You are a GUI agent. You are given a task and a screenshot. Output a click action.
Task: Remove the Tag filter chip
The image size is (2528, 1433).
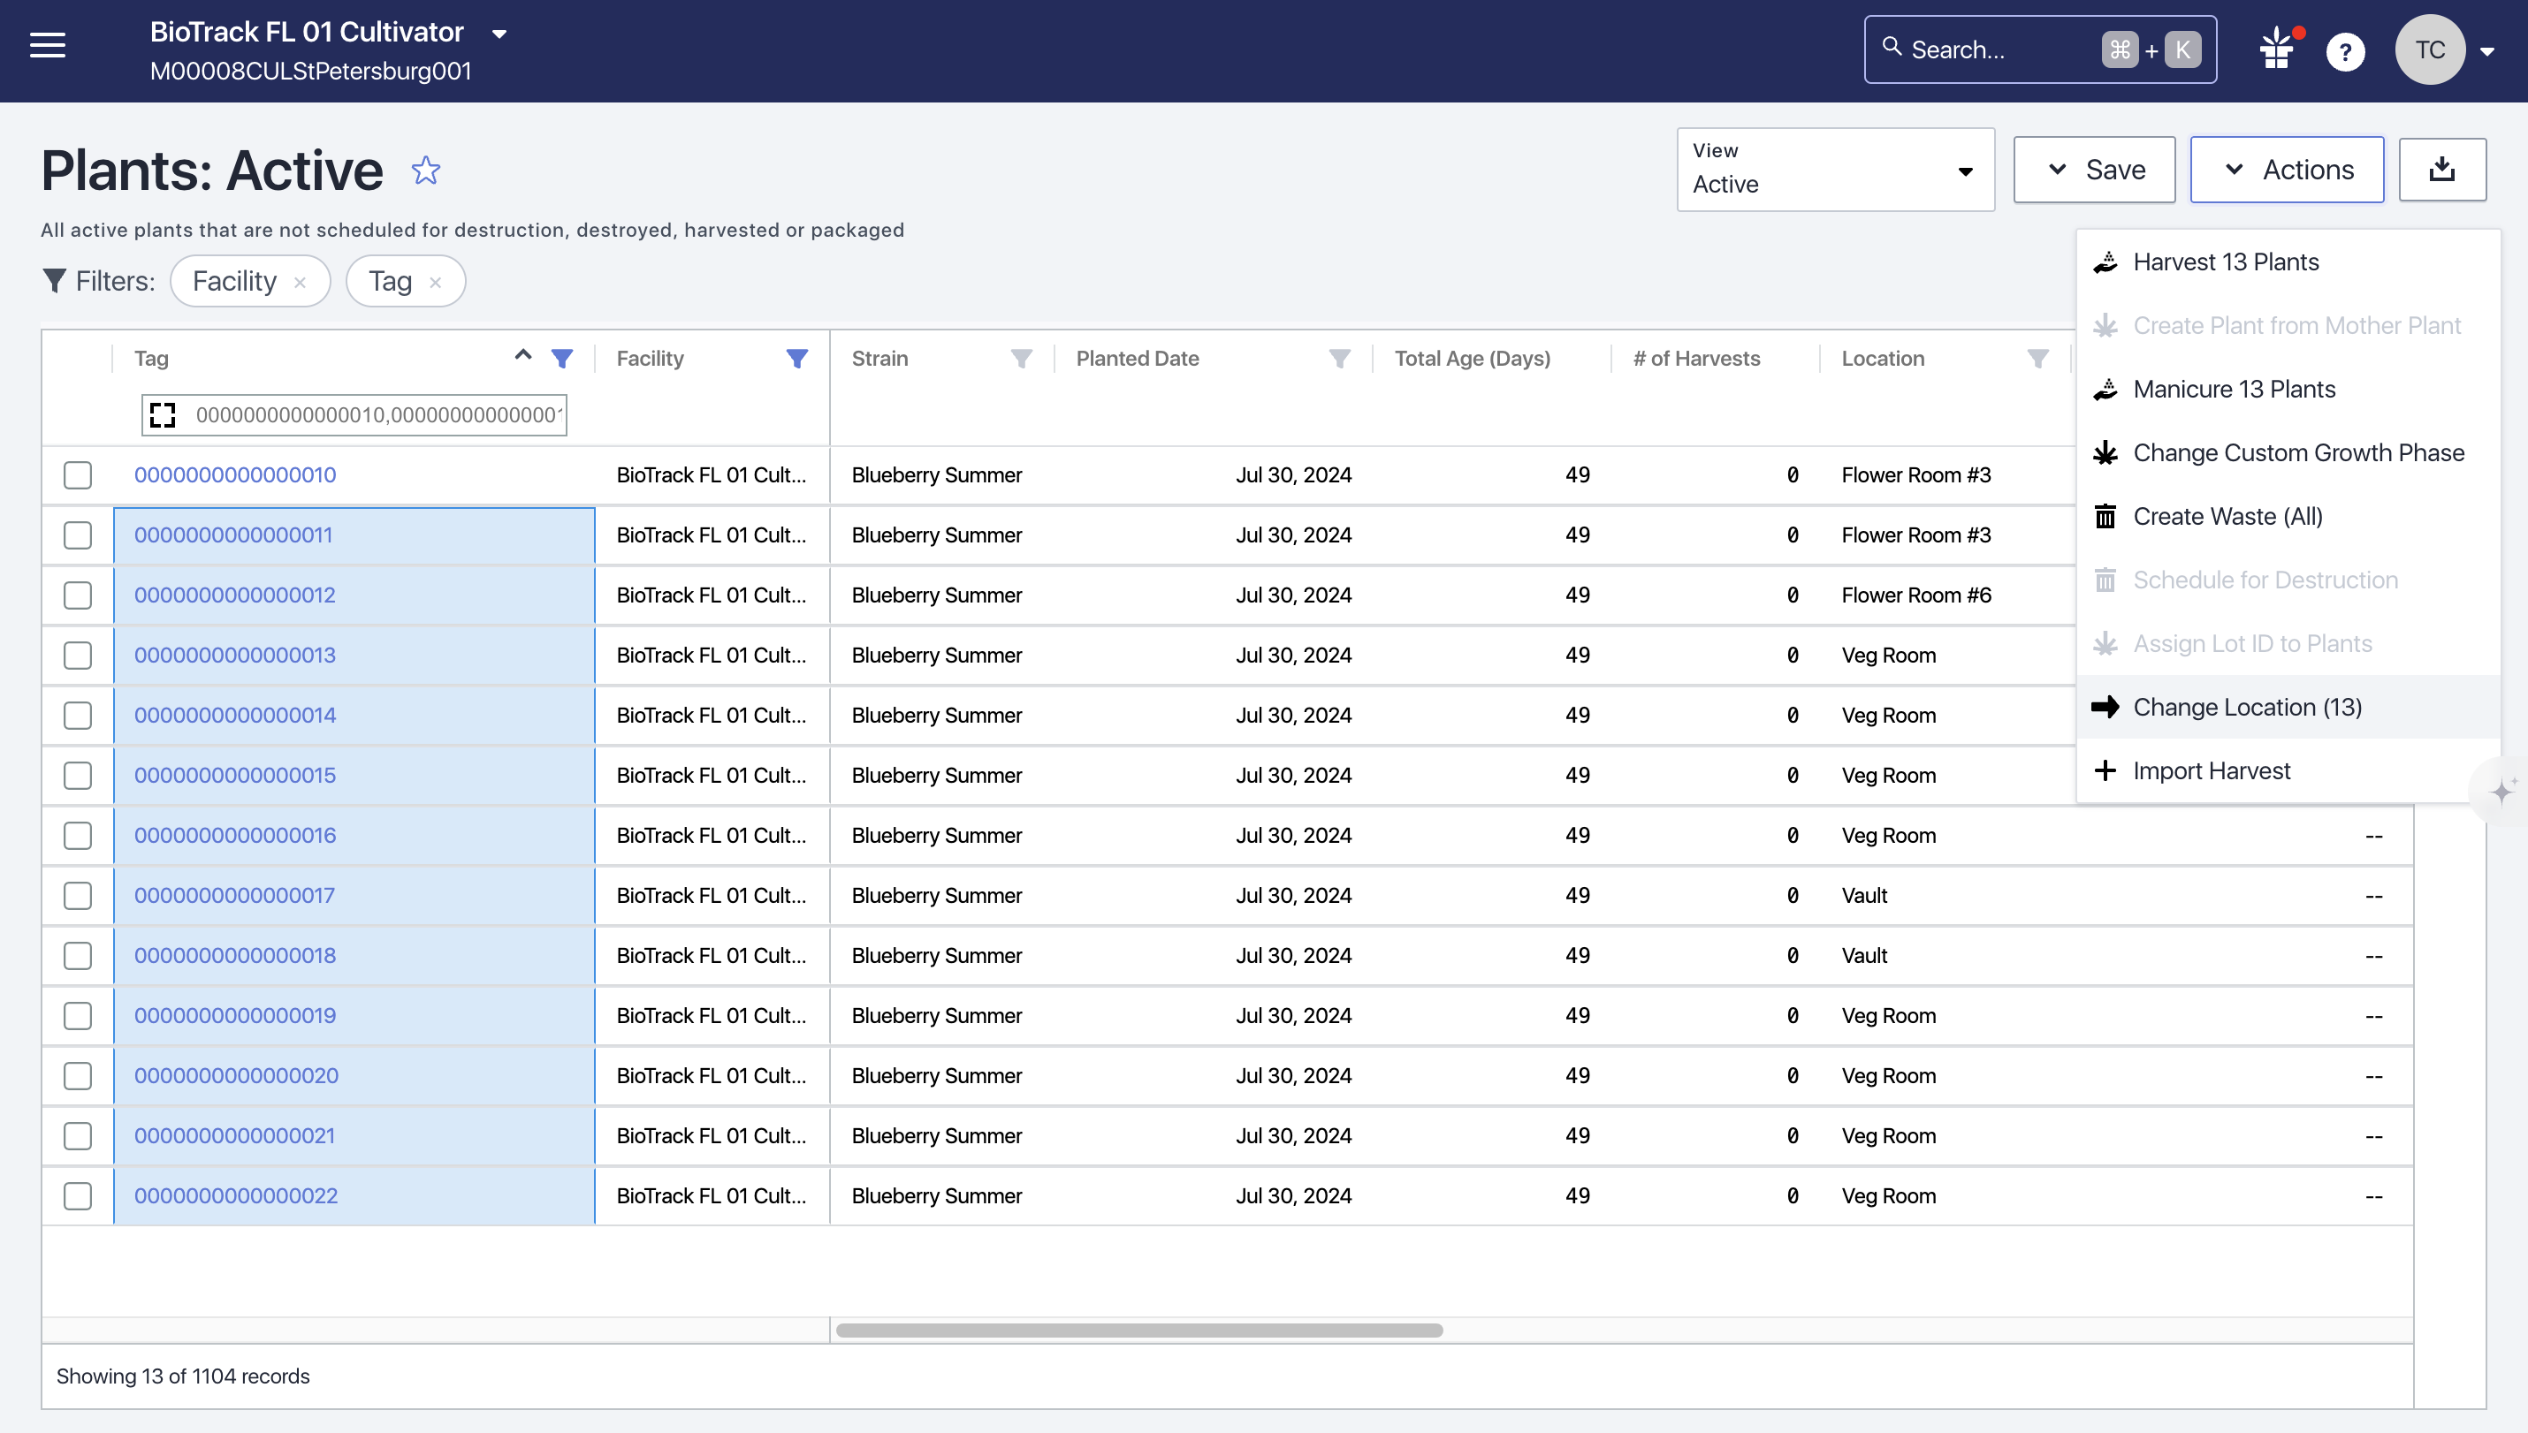(435, 283)
